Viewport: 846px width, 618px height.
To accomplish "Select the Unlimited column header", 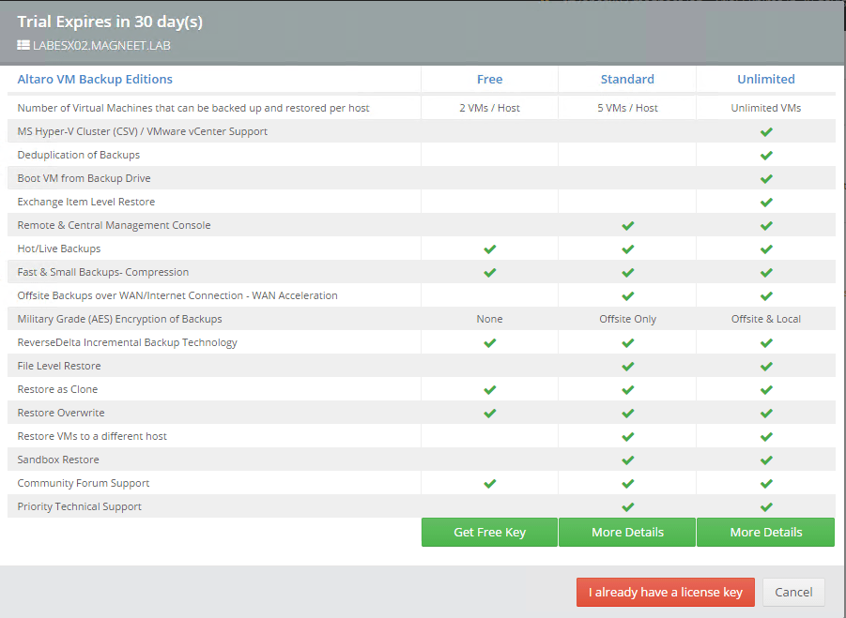I will (766, 79).
